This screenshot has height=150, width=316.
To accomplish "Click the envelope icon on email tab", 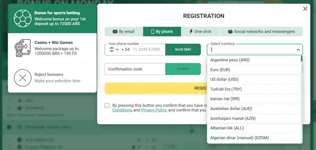I will [x=115, y=32].
